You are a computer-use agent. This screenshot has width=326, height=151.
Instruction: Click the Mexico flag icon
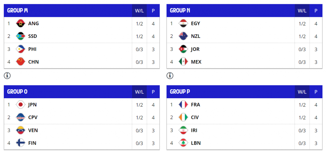[x=183, y=62]
